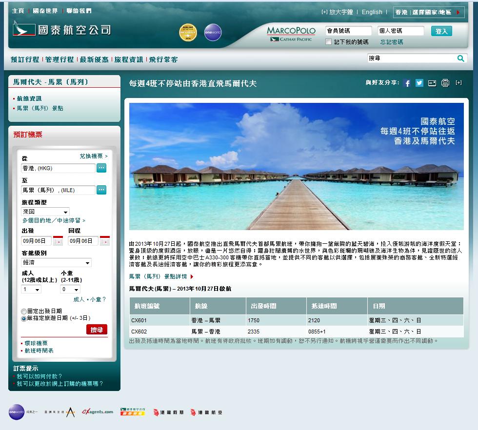
Task: Open return date calendar icon
Action: pyautogui.click(x=104, y=241)
